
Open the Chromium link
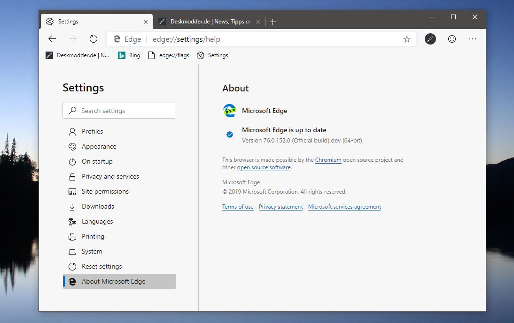click(328, 160)
